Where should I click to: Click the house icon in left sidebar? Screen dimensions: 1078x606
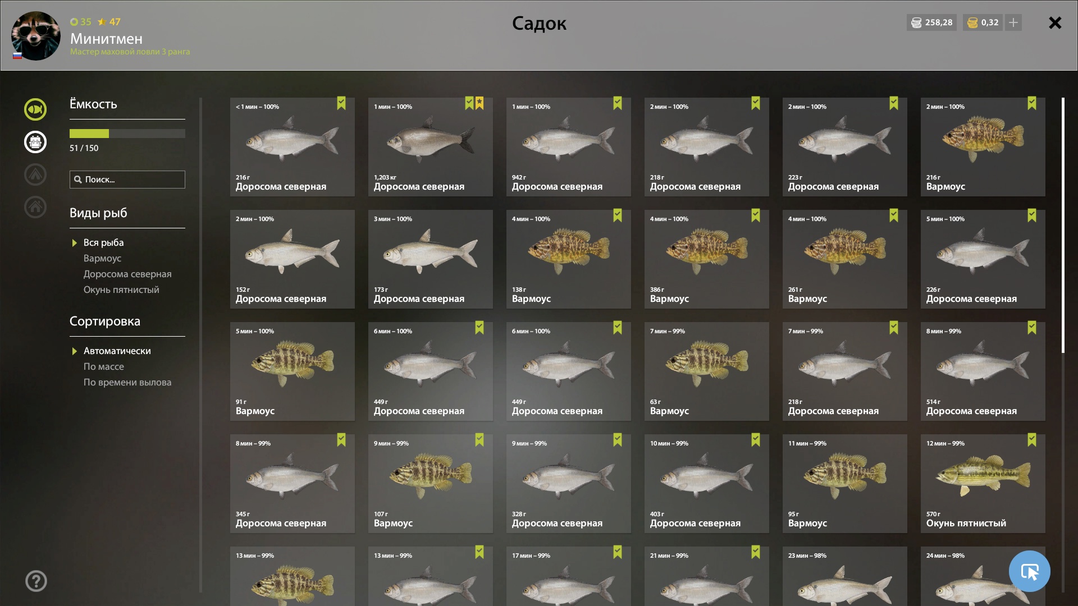point(35,207)
